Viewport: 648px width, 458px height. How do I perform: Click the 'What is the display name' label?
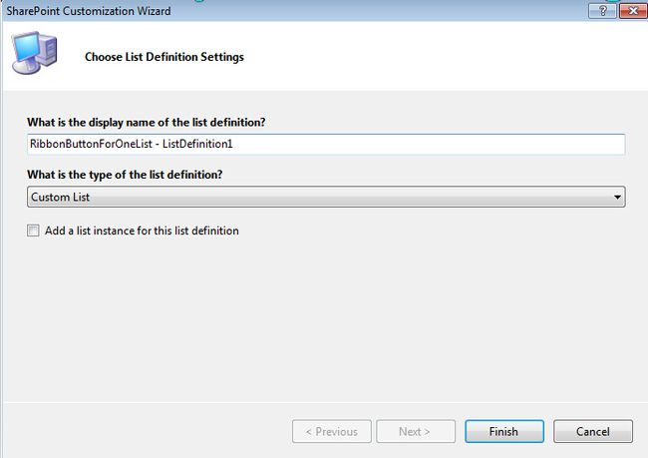point(147,123)
